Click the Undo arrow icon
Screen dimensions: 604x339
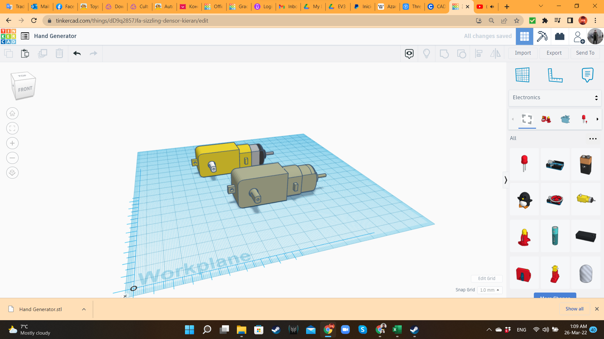tap(76, 53)
